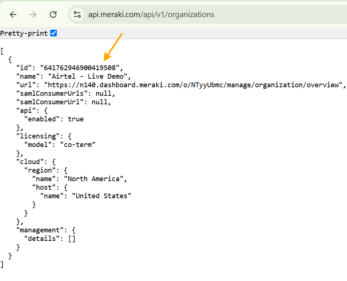This screenshot has width=347, height=281.
Task: Go back to the previous page
Action: [13, 14]
